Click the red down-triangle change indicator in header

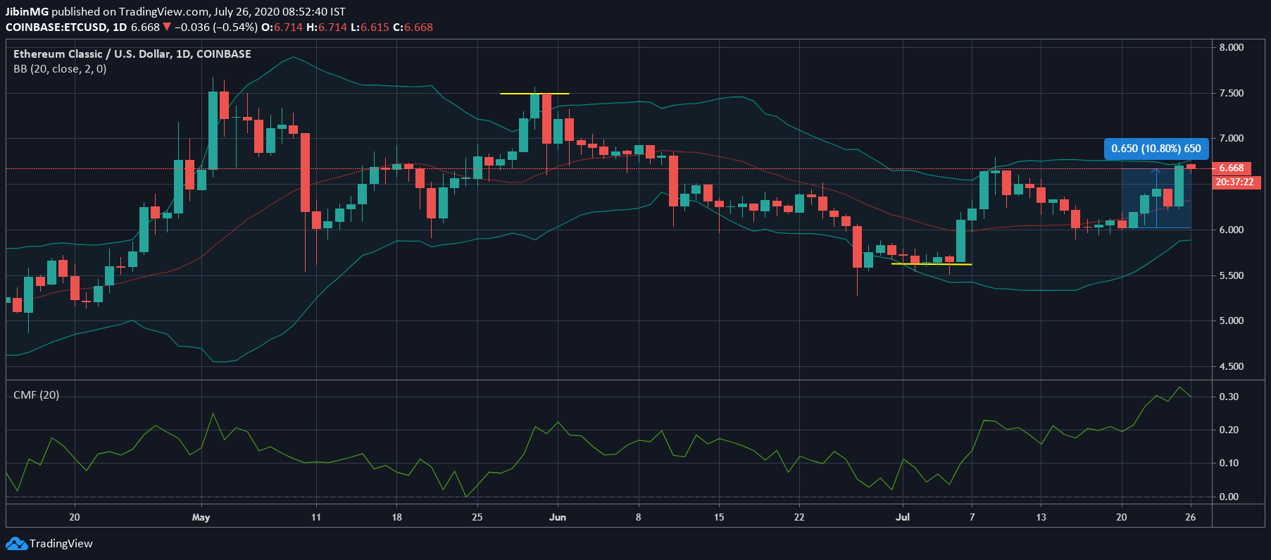coord(167,27)
